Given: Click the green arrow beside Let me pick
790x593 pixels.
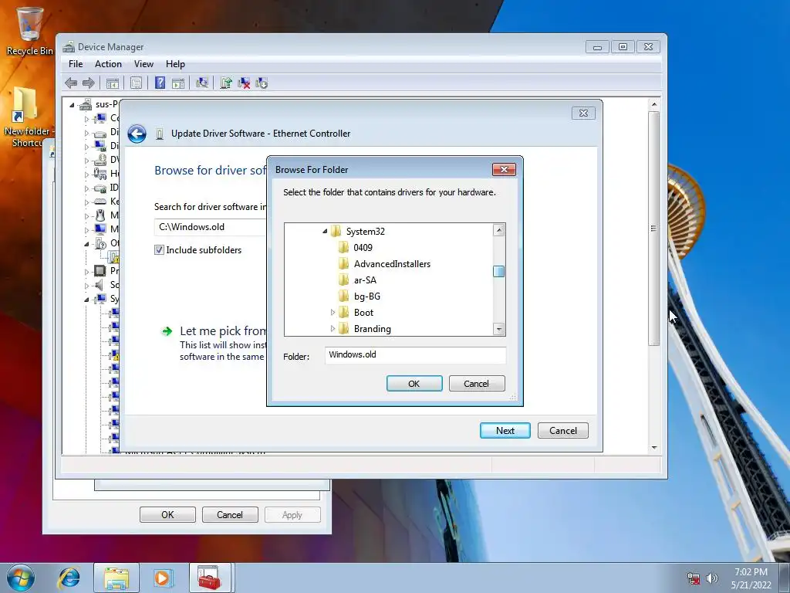Looking at the screenshot, I should pyautogui.click(x=167, y=331).
